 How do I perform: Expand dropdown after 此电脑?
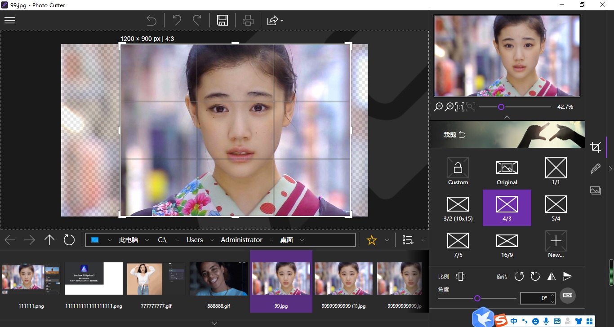[x=147, y=240]
